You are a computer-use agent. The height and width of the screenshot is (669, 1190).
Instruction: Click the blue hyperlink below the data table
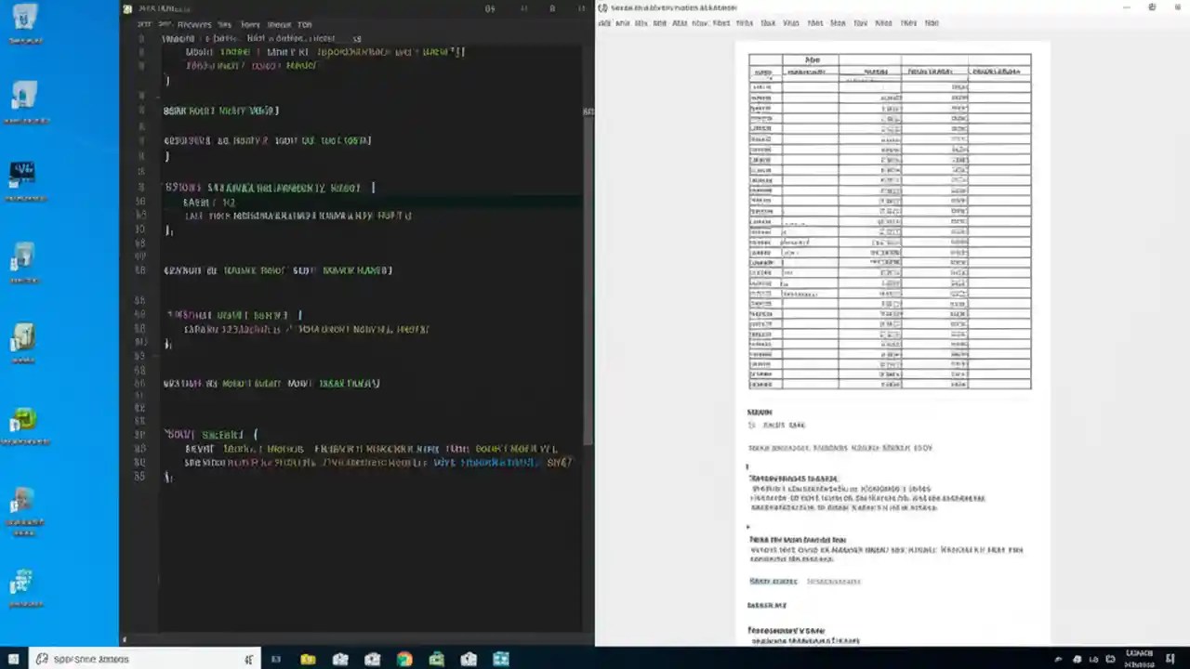[x=773, y=581]
